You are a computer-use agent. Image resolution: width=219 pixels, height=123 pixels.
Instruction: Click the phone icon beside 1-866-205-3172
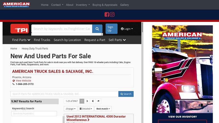click(x=13, y=84)
